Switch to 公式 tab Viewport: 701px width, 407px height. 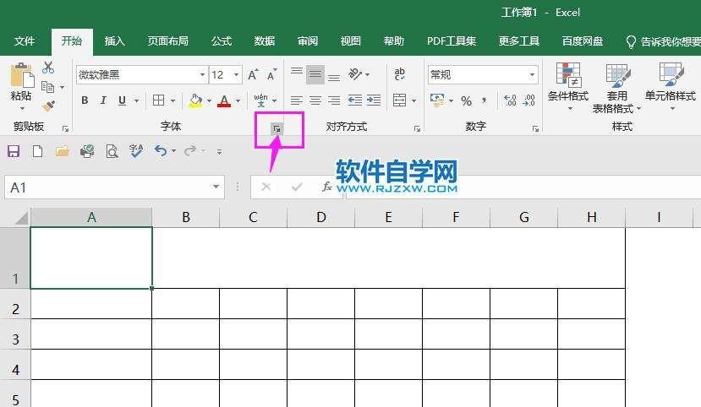pyautogui.click(x=222, y=41)
